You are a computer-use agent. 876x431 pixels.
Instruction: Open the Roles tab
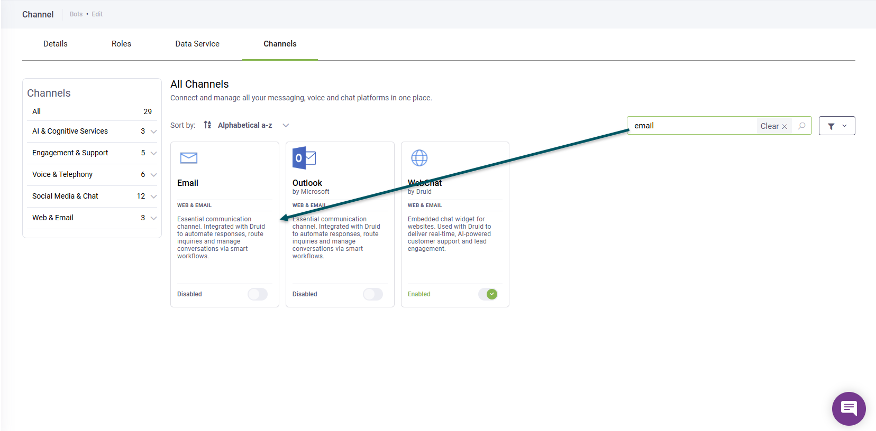pyautogui.click(x=121, y=44)
